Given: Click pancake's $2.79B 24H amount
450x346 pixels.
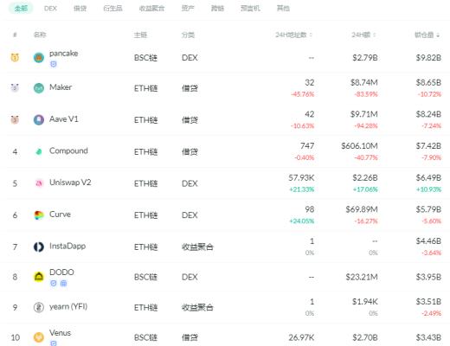Looking at the screenshot, I should pyautogui.click(x=365, y=58).
